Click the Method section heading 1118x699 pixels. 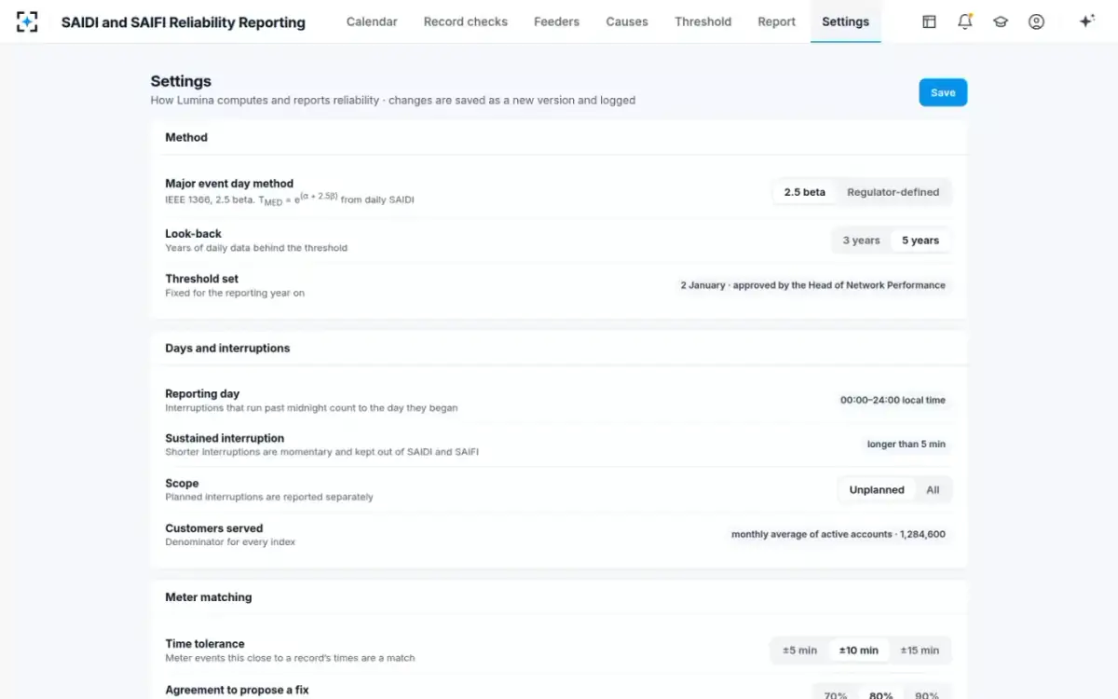tap(186, 137)
